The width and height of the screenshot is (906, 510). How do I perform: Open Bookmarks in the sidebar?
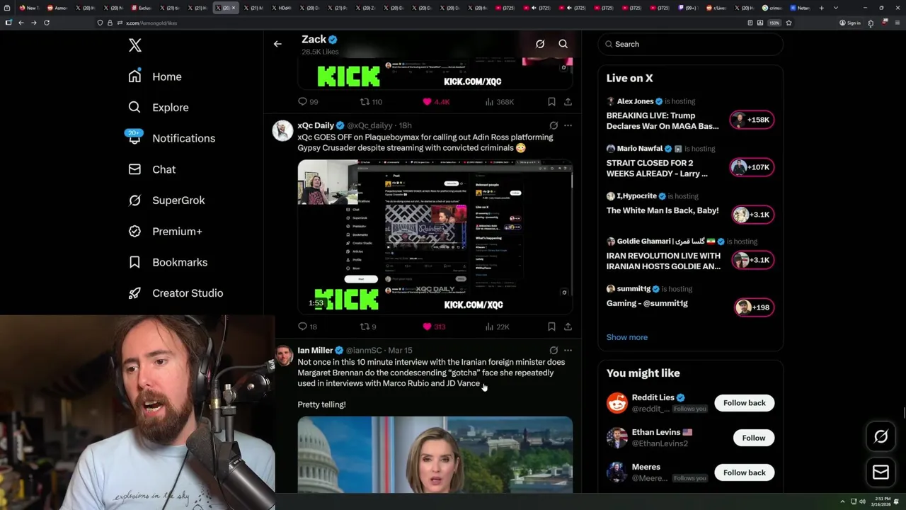tap(168, 262)
